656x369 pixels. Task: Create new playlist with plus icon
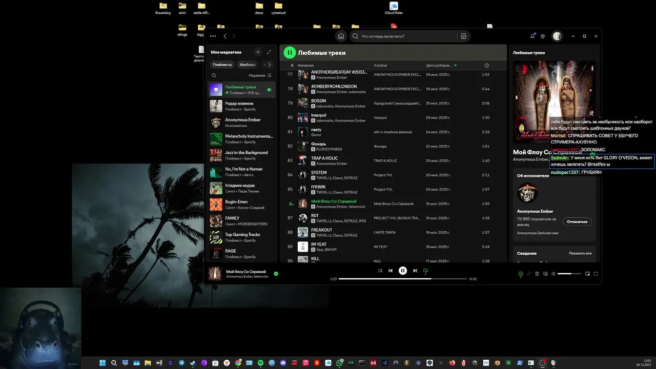(258, 52)
